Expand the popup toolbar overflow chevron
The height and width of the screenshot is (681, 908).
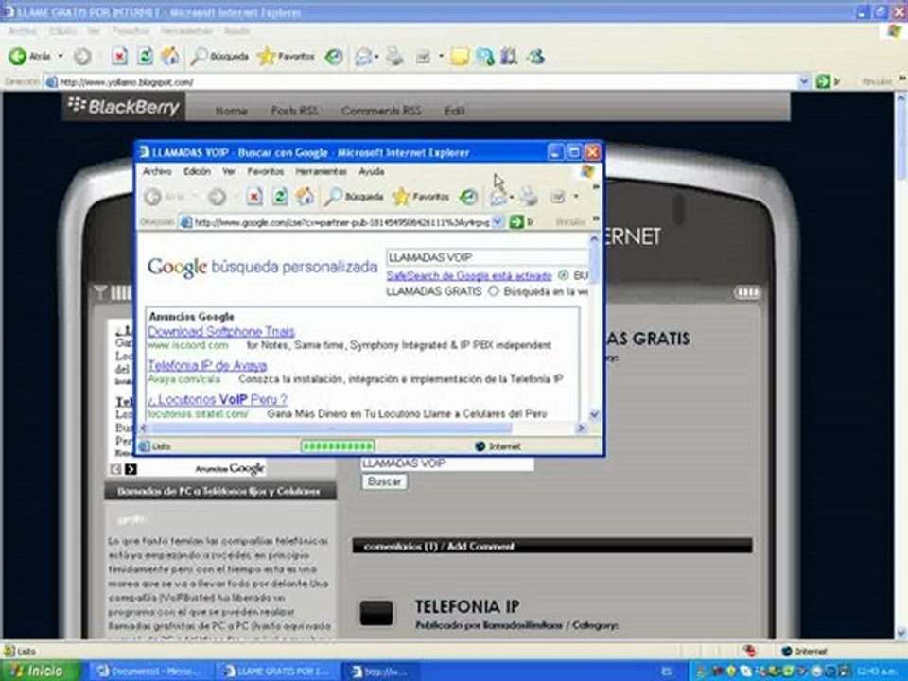point(595,187)
